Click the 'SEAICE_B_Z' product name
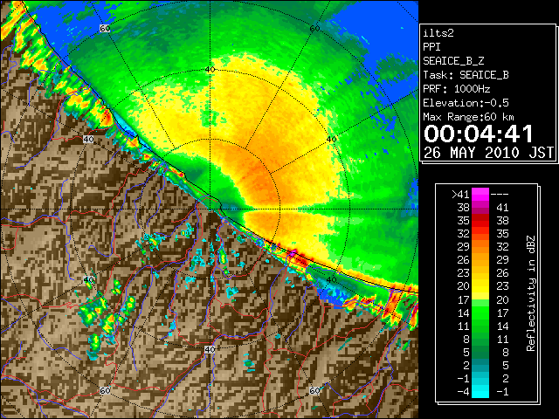Image resolution: width=559 pixels, height=419 pixels. tap(453, 61)
